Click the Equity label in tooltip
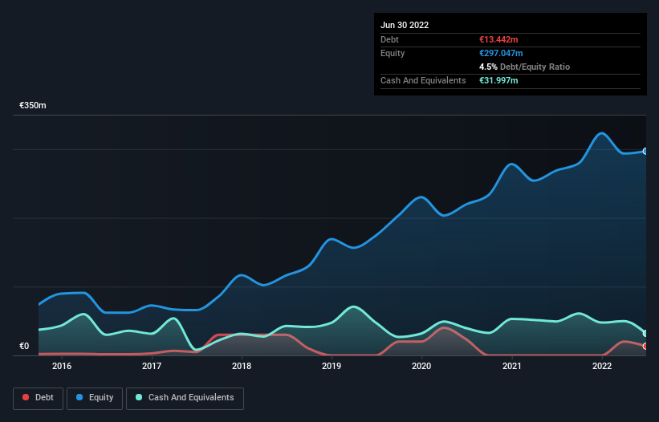Screen dimensions: 659x422 393,53
